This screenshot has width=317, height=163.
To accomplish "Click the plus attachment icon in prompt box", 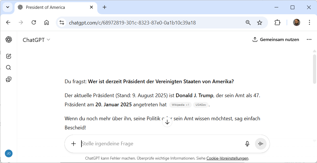I will (x=73, y=144).
